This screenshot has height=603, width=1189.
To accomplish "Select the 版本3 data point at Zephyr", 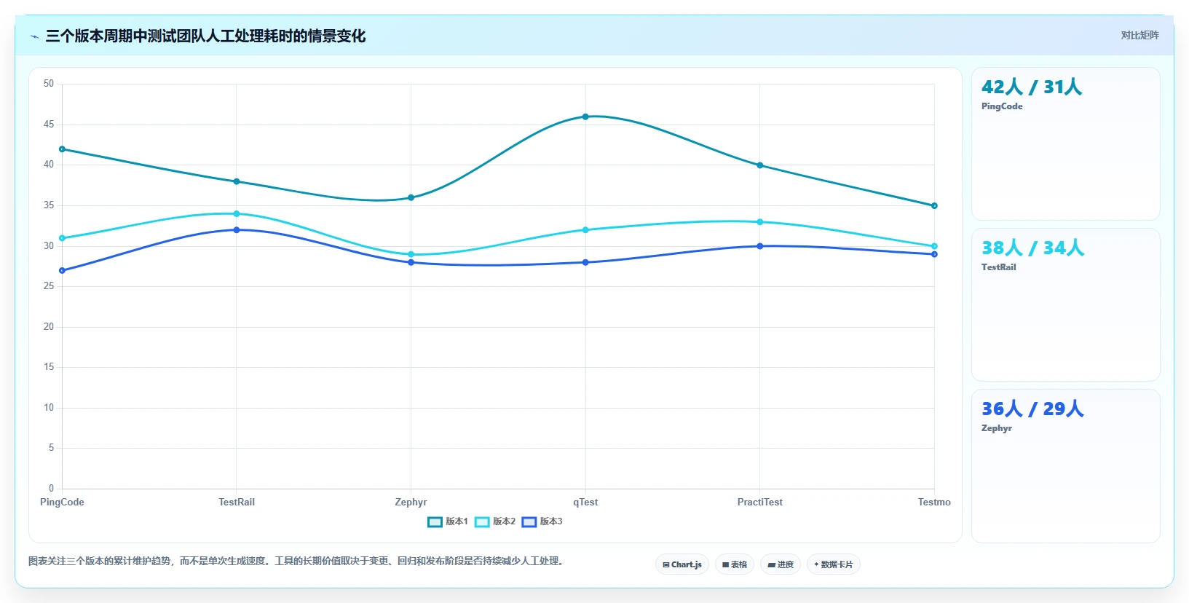I will coord(411,262).
